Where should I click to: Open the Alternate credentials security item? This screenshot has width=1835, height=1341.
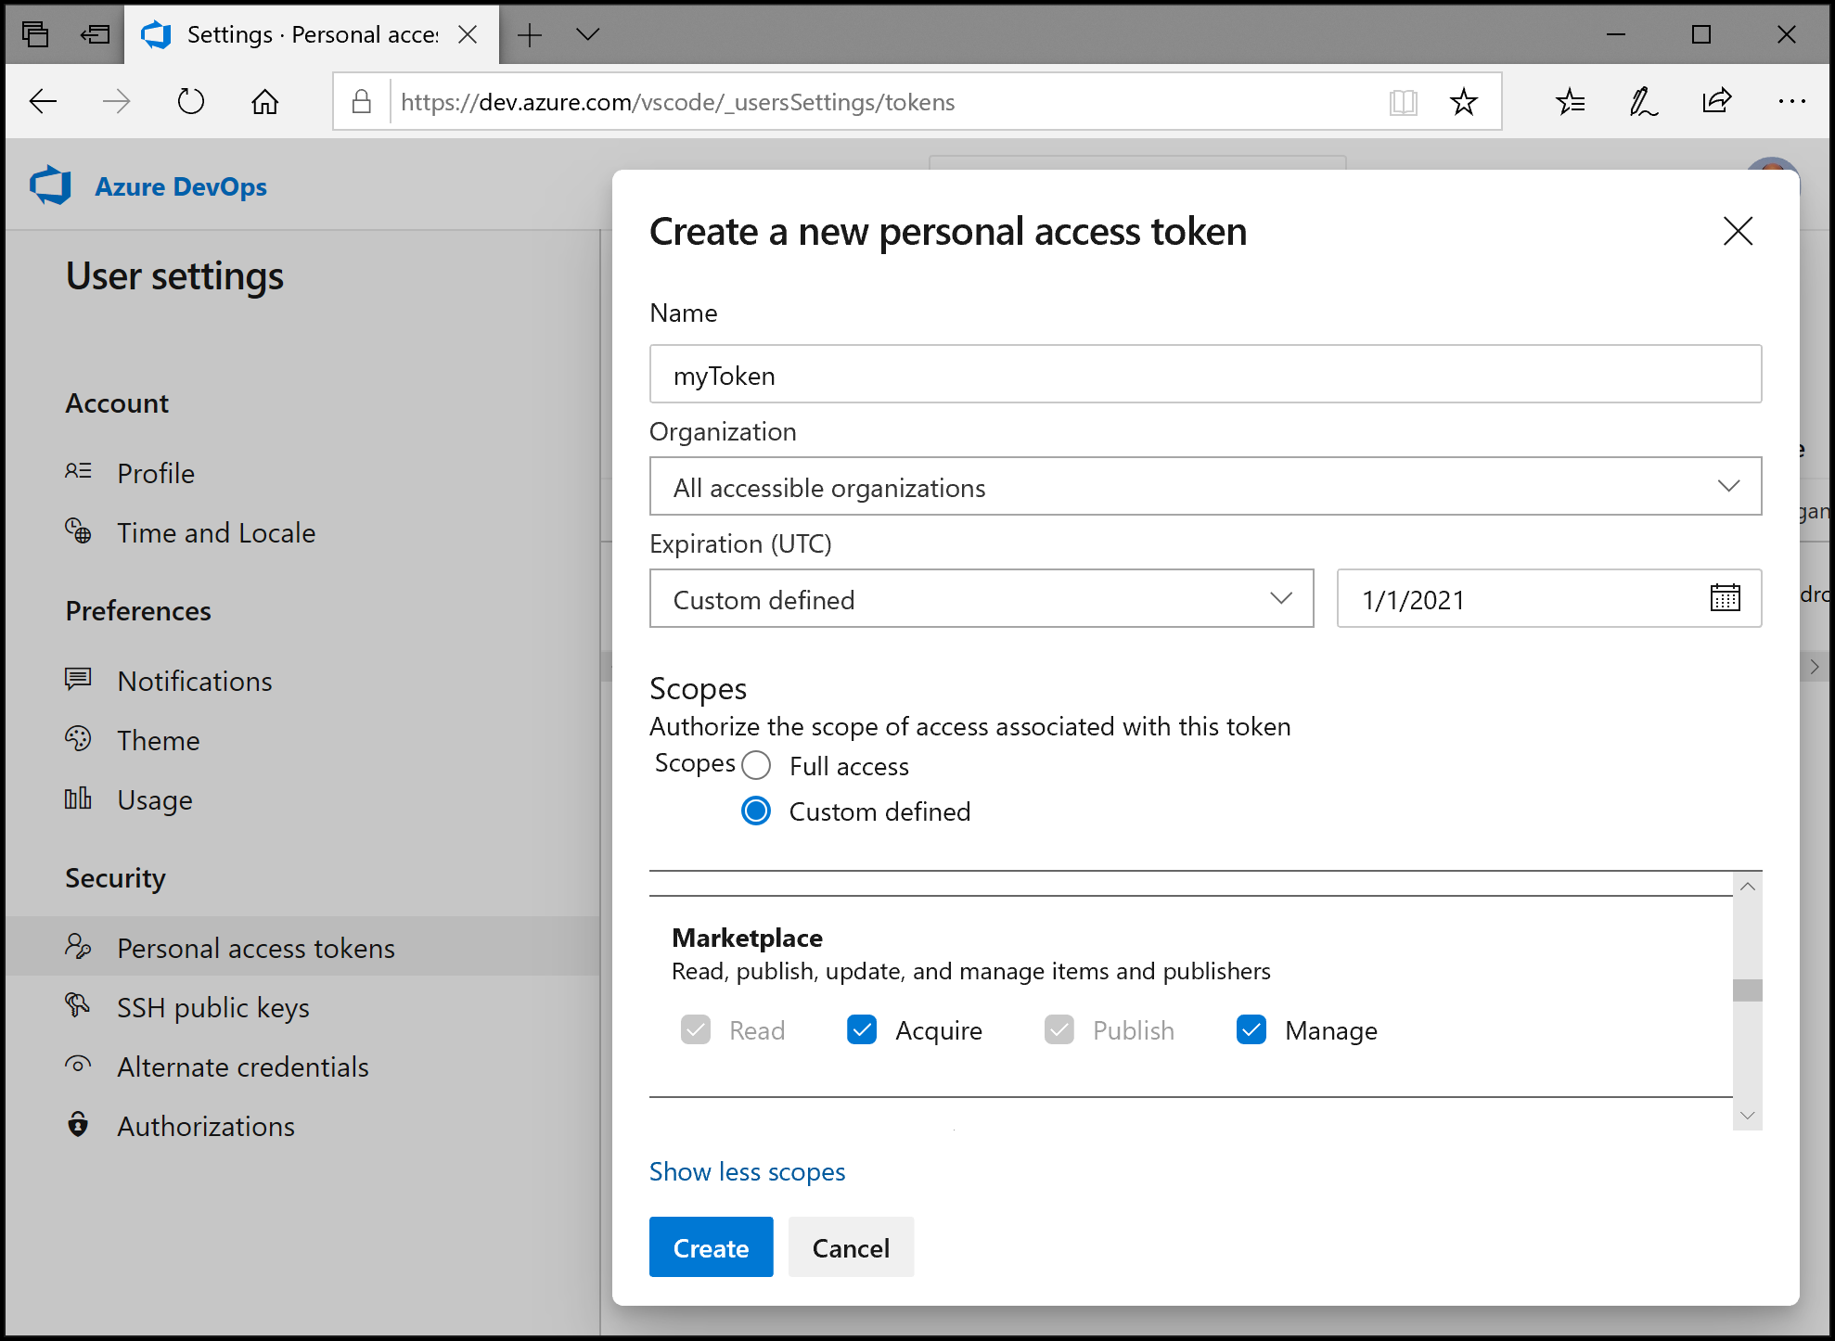coord(242,1065)
